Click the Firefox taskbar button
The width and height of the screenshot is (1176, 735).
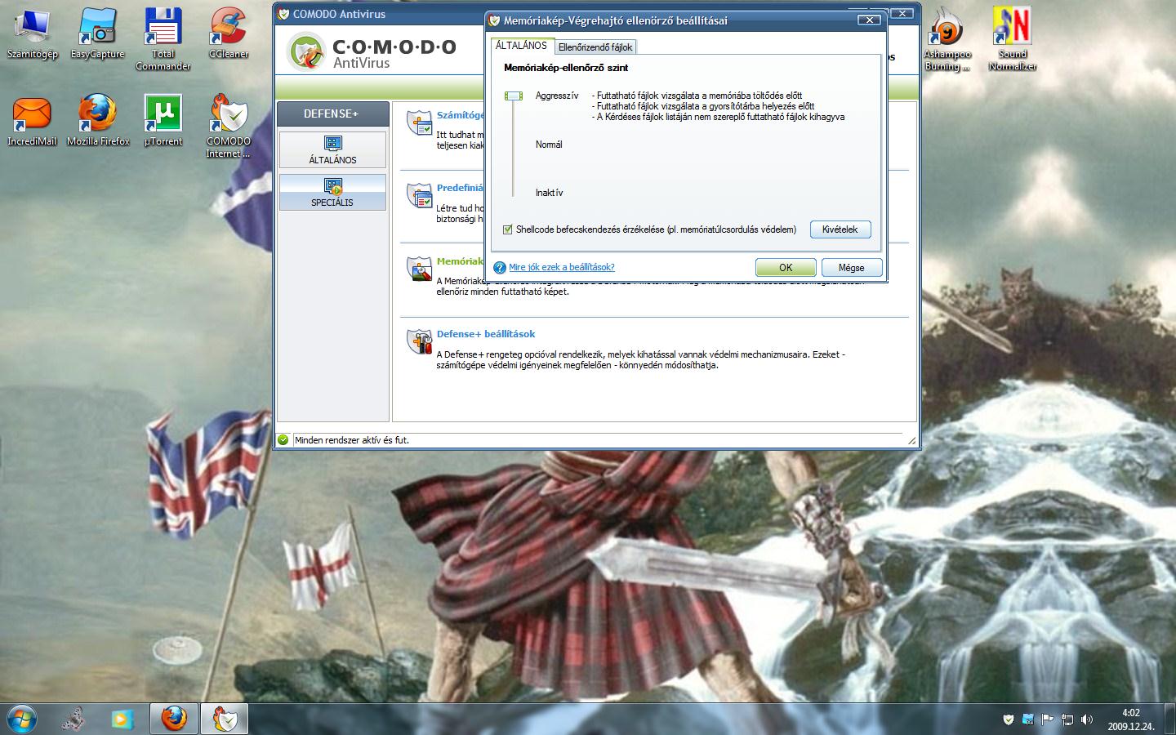click(173, 719)
